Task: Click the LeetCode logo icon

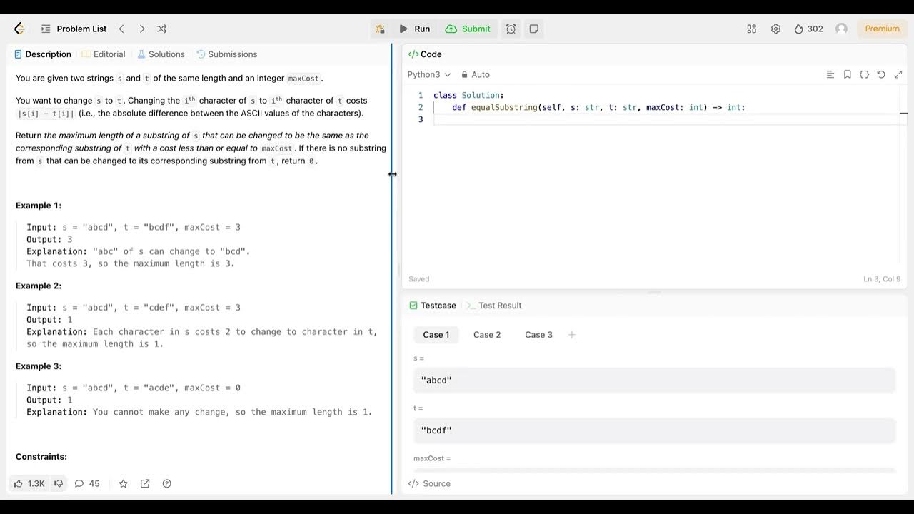Action: tap(19, 29)
